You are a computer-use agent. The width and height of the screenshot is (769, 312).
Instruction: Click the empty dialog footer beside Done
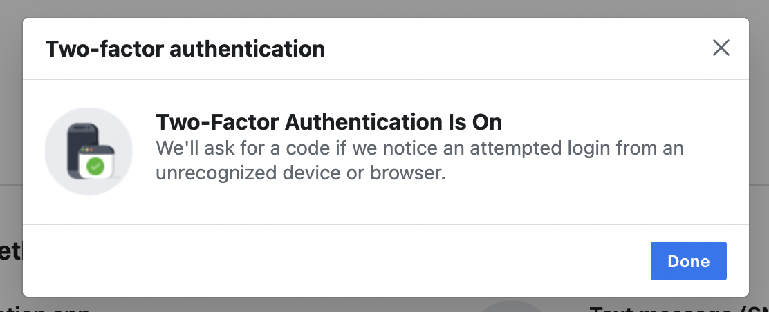click(x=336, y=260)
